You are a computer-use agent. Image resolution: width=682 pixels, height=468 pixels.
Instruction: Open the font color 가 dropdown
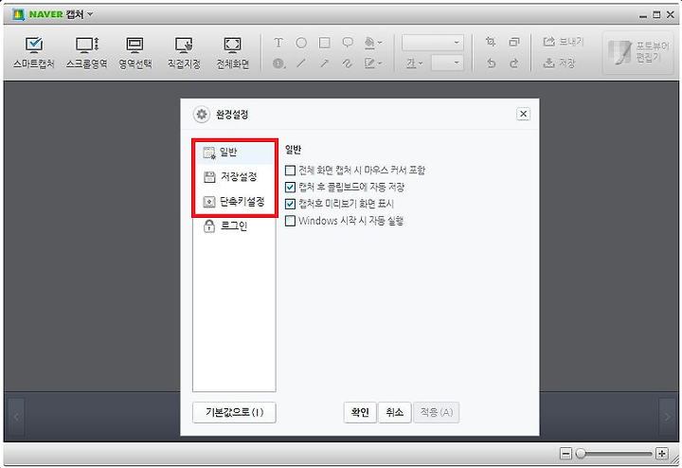pyautogui.click(x=414, y=63)
